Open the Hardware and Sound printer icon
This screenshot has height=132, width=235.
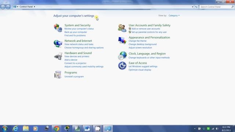pos(58,56)
